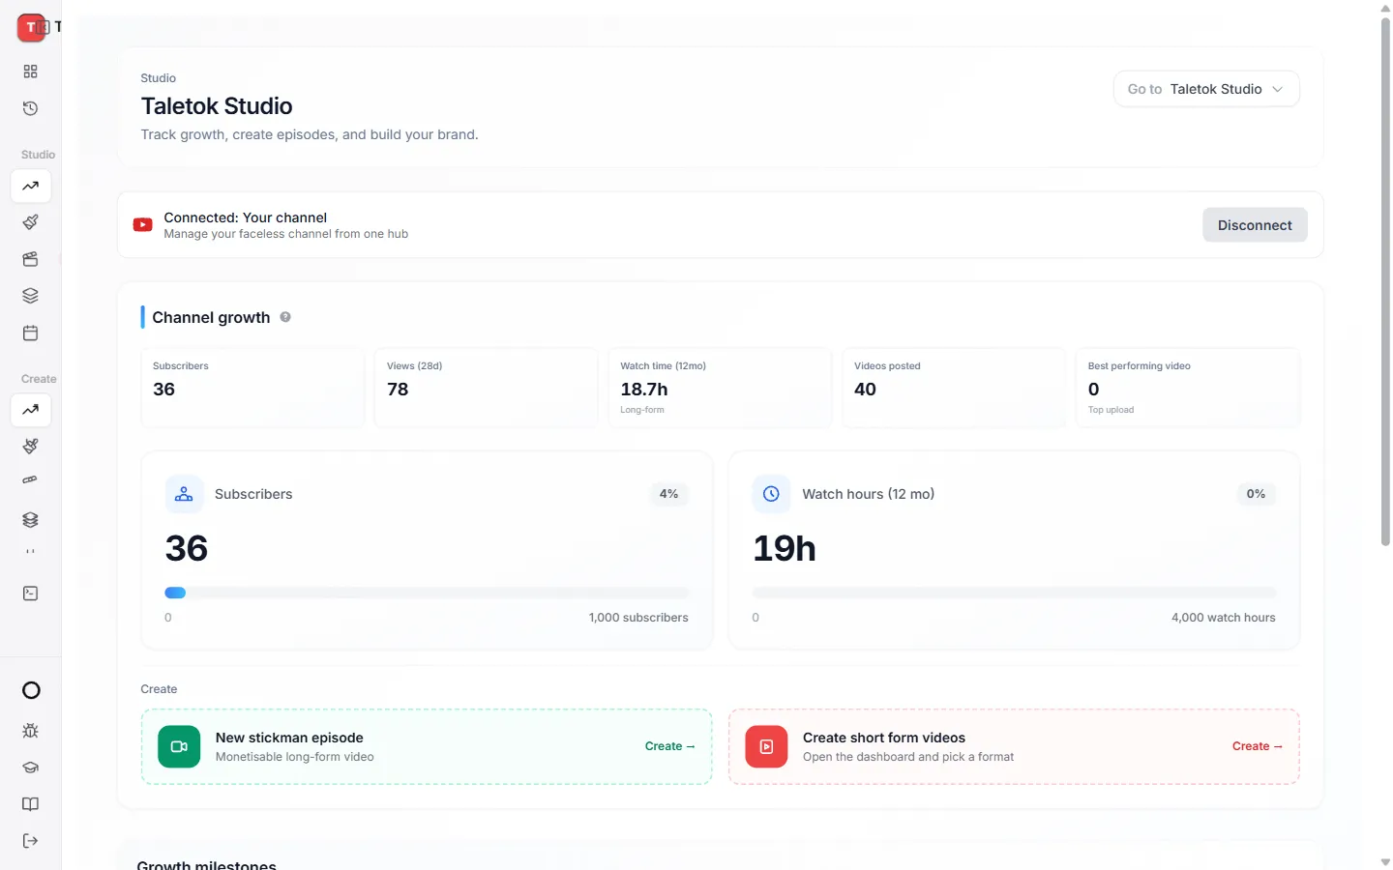Click the people icon in the Subscribers progress card
This screenshot has width=1393, height=870.
coord(184,494)
